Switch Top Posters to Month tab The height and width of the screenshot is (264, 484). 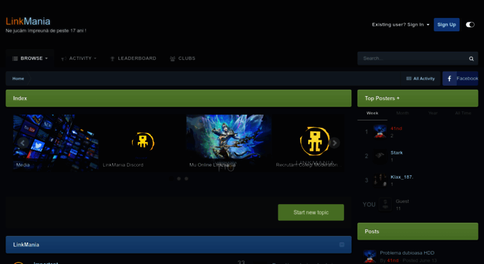tap(402, 113)
